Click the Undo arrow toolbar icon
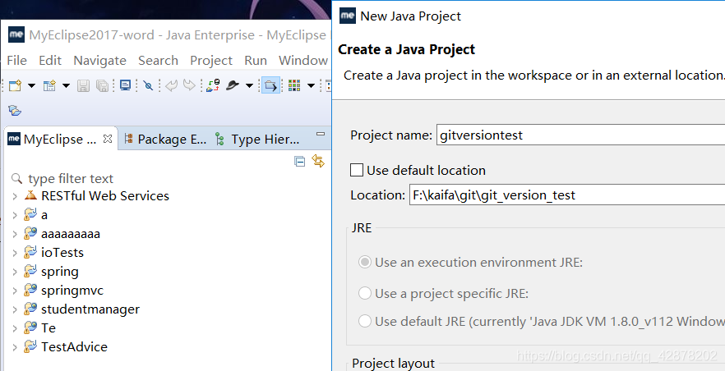Image resolution: width=725 pixels, height=371 pixels. (172, 85)
